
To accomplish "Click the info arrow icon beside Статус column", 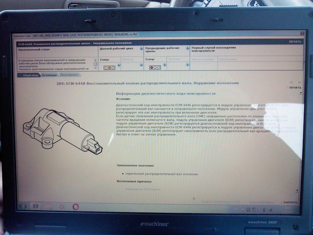I will [118, 65].
